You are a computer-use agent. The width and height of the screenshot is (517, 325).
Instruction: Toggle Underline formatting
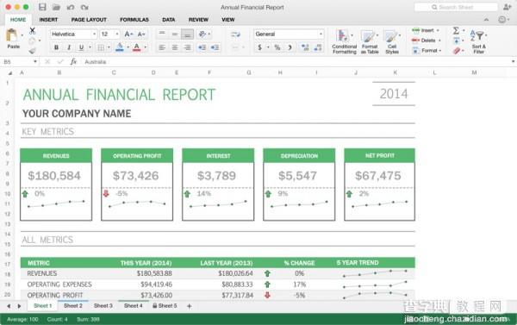click(82, 47)
